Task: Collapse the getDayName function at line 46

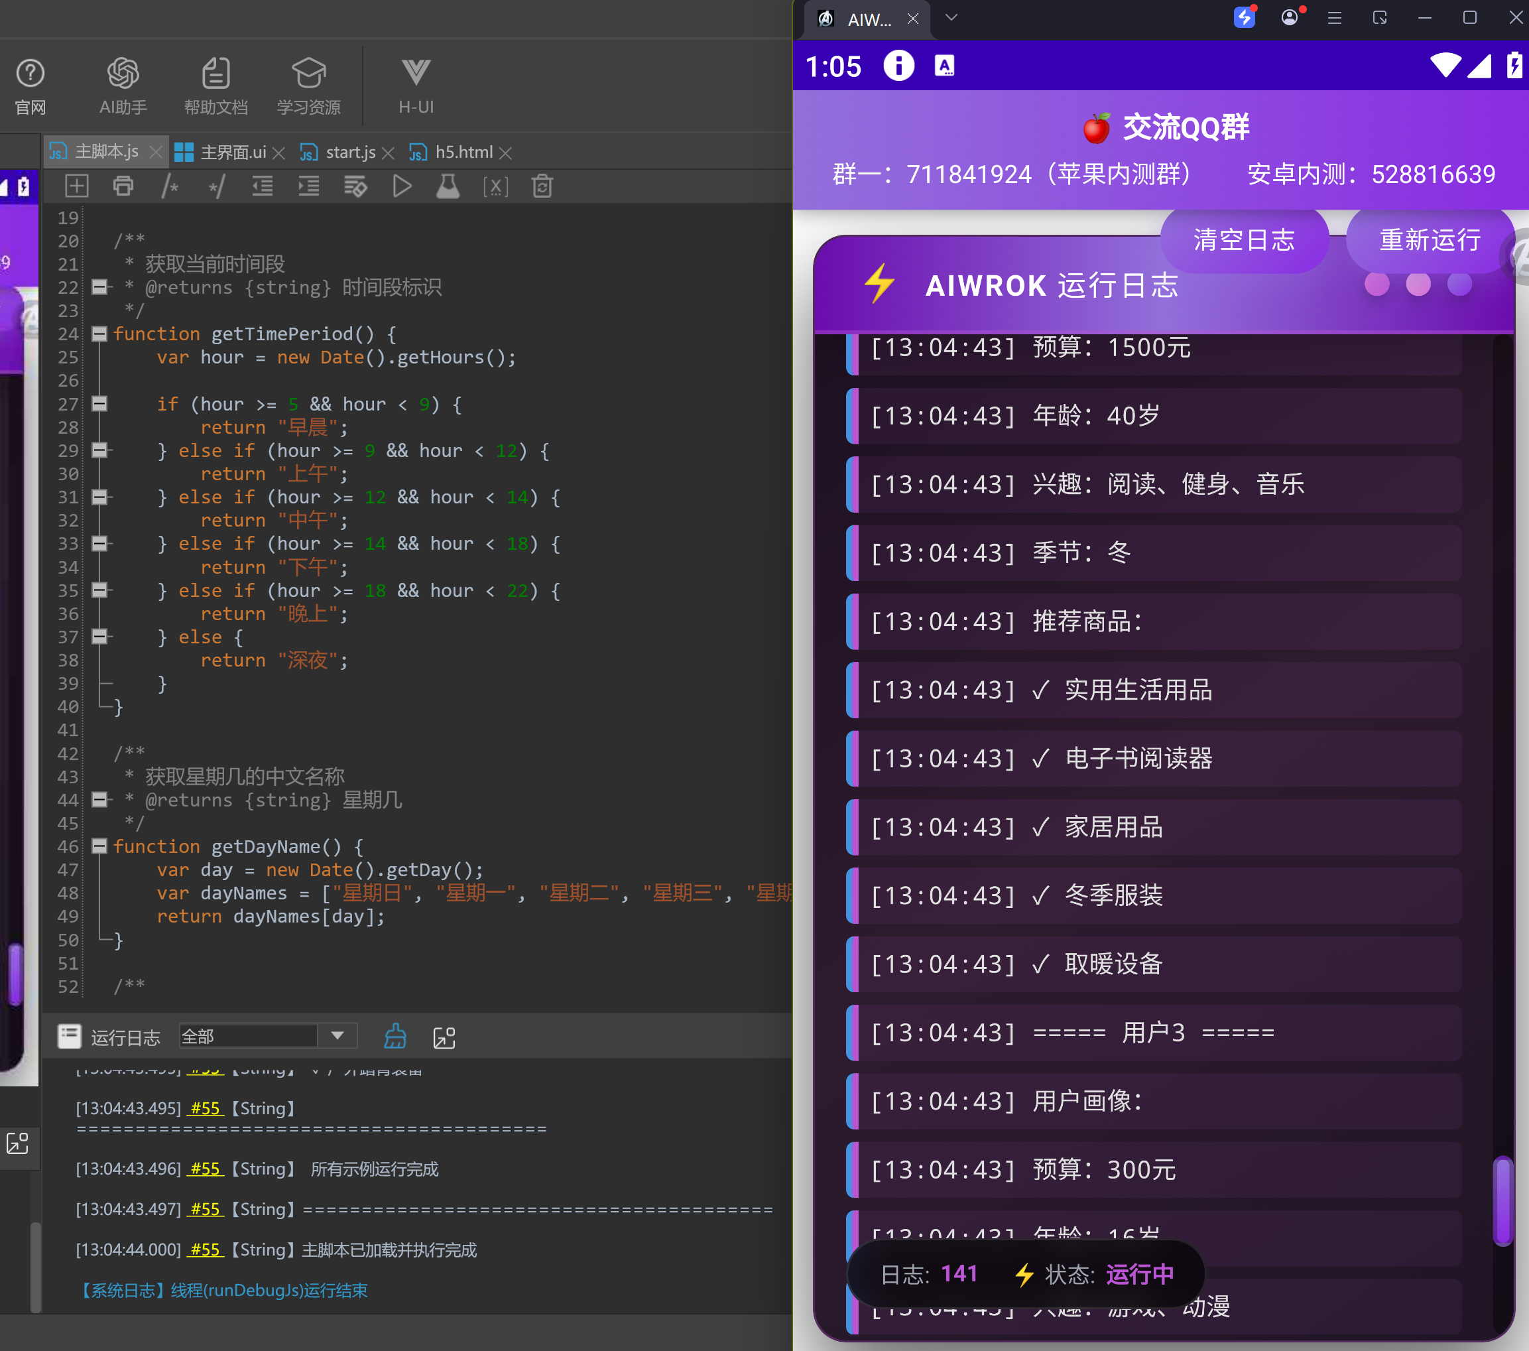Action: 99,846
